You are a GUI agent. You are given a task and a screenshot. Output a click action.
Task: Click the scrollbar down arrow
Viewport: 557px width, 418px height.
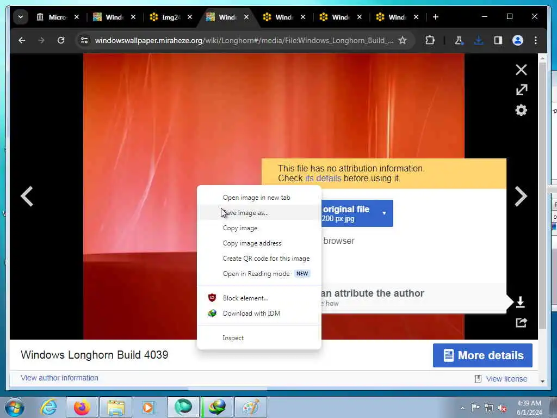click(542, 382)
